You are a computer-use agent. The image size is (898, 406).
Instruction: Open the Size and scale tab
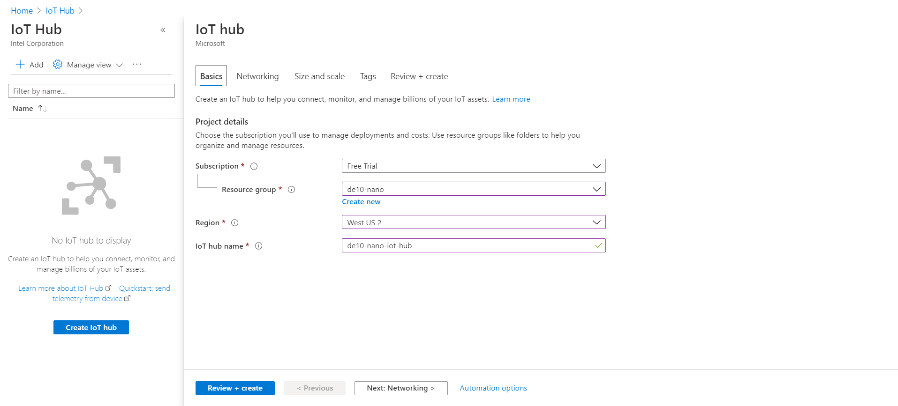319,76
